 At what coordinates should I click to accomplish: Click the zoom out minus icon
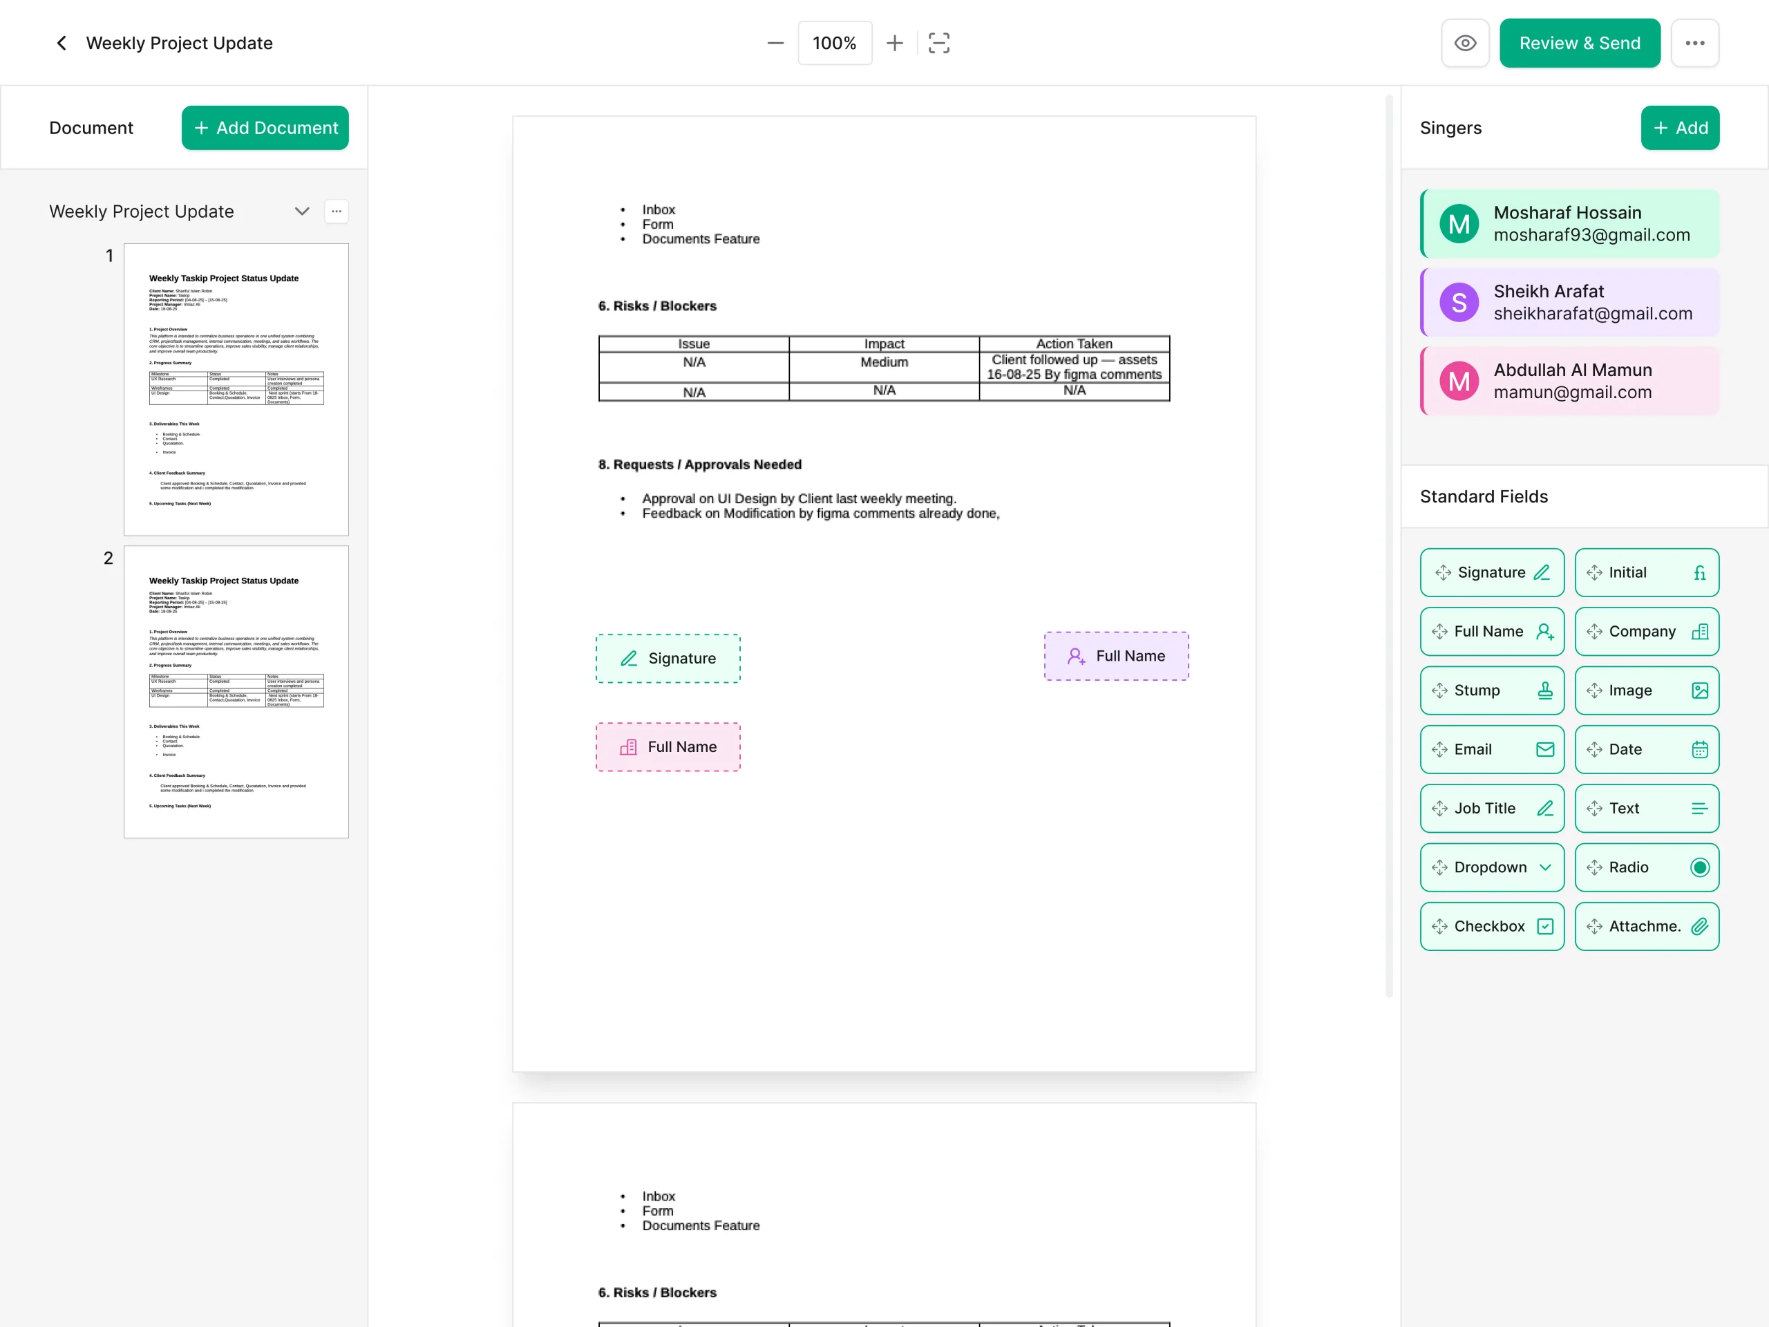[x=775, y=43]
